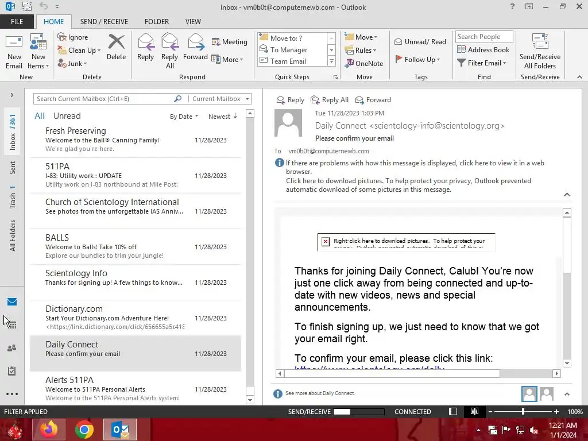Click sender's contact photo placeholder
The width and height of the screenshot is (588, 441).
tap(288, 123)
